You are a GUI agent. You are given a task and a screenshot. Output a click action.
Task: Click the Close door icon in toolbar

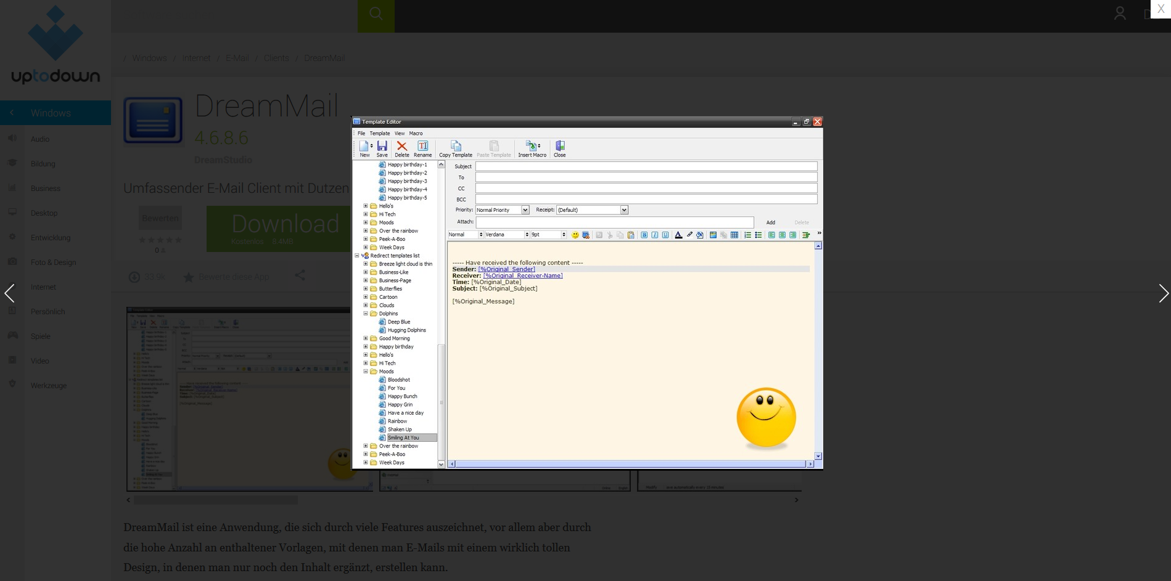560,146
